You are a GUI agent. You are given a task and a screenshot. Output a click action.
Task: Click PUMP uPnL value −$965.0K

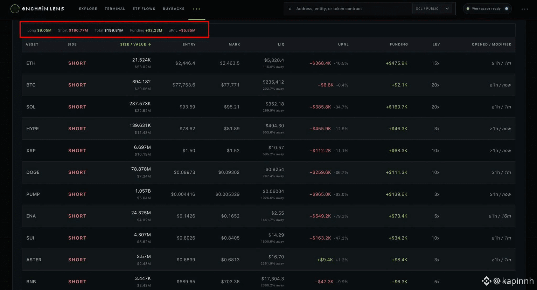(x=320, y=194)
